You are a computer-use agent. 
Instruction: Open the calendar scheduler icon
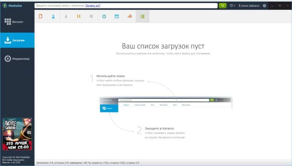pos(116,16)
